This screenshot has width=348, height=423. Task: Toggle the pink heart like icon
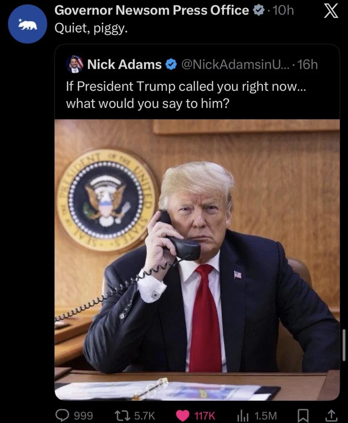pyautogui.click(x=183, y=416)
